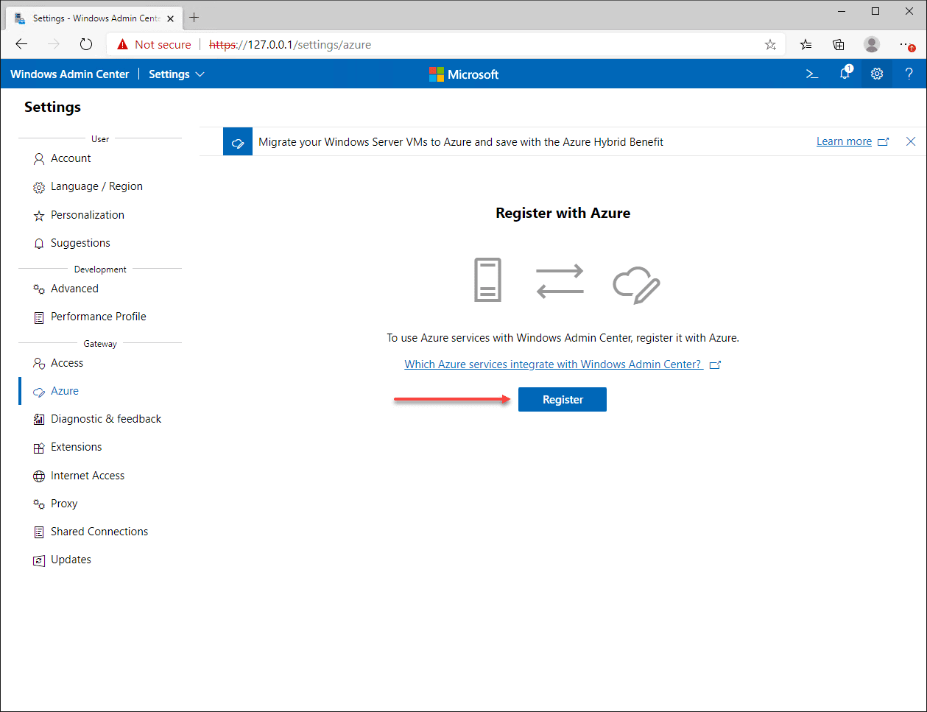Viewport: 927px width, 712px height.
Task: Open browser Collections icon
Action: coord(839,45)
